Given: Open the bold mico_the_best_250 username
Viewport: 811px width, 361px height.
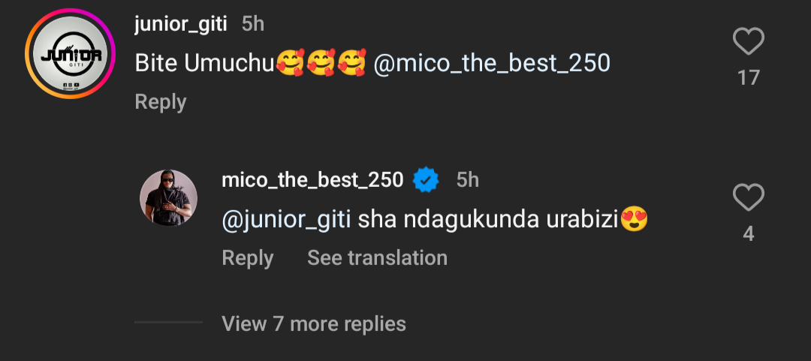Looking at the screenshot, I should (312, 180).
